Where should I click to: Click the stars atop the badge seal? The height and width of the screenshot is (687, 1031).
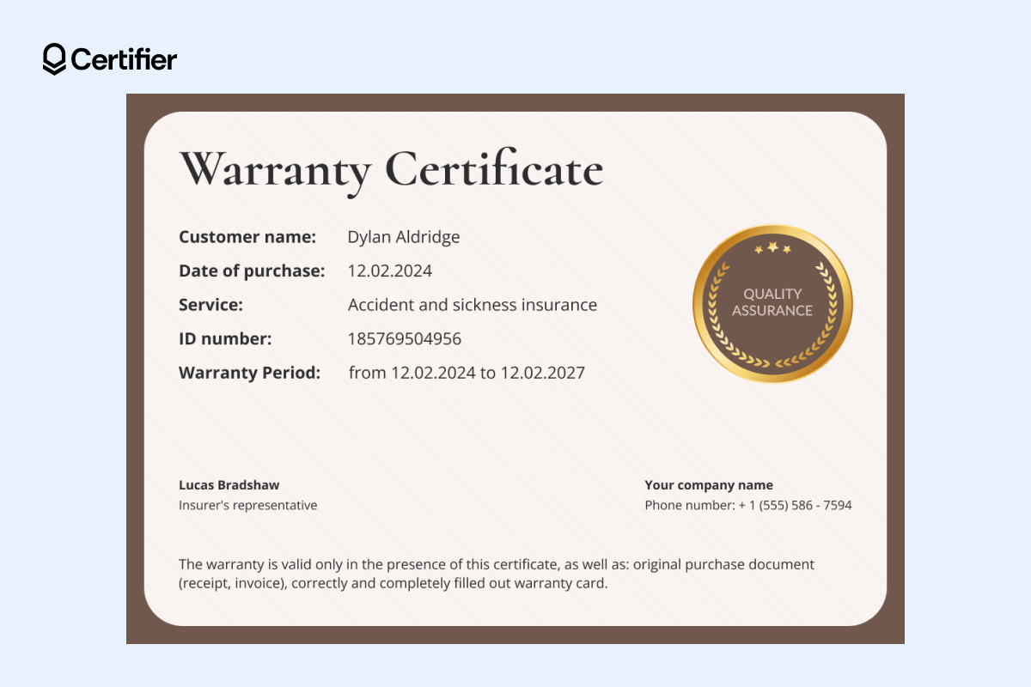point(772,246)
